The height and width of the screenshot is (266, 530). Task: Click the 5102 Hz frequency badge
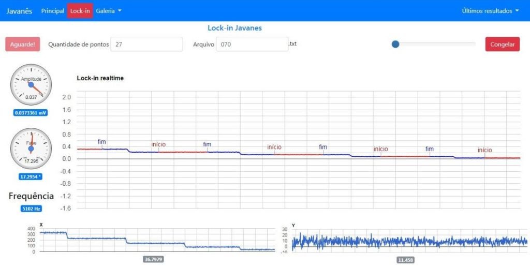tap(31, 209)
